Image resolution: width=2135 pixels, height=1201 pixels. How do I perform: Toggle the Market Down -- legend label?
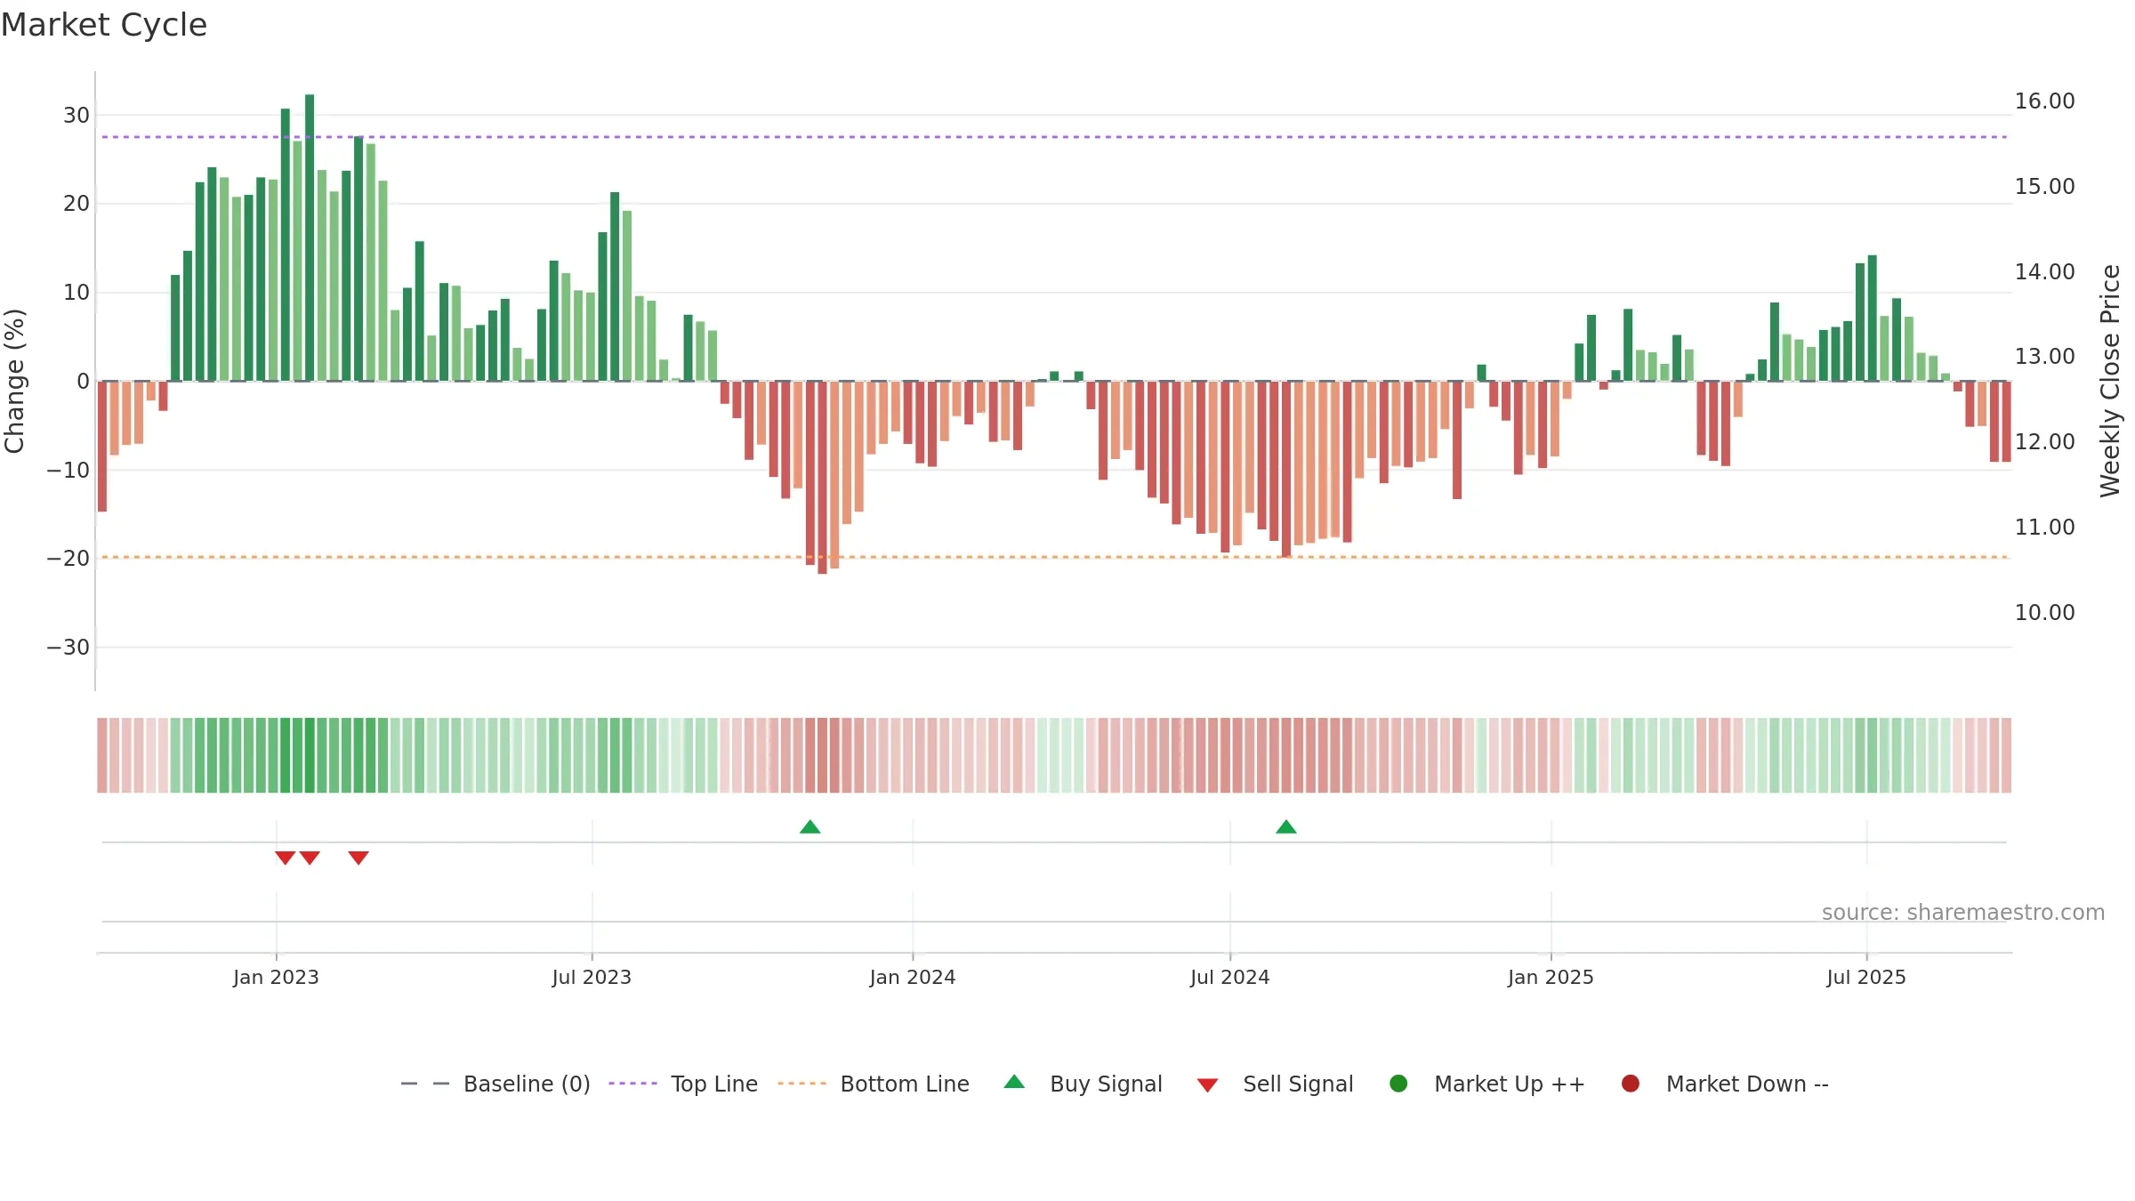[1747, 1084]
